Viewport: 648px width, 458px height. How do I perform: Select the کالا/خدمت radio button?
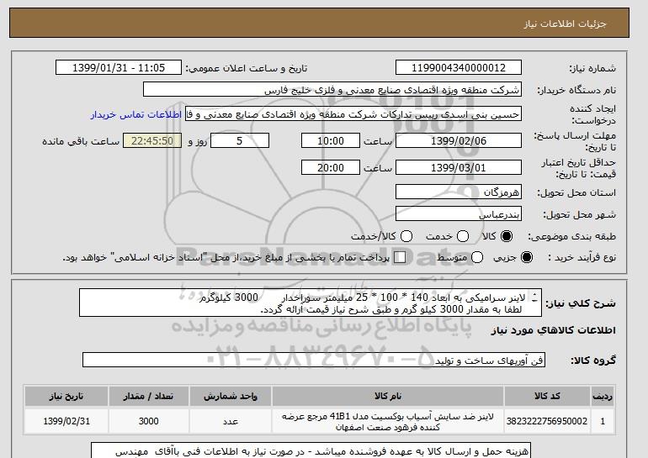click(x=406, y=236)
